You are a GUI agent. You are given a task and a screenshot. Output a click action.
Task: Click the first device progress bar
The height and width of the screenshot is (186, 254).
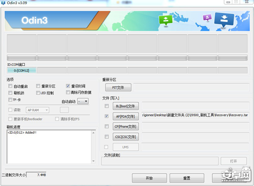(x=22, y=58)
